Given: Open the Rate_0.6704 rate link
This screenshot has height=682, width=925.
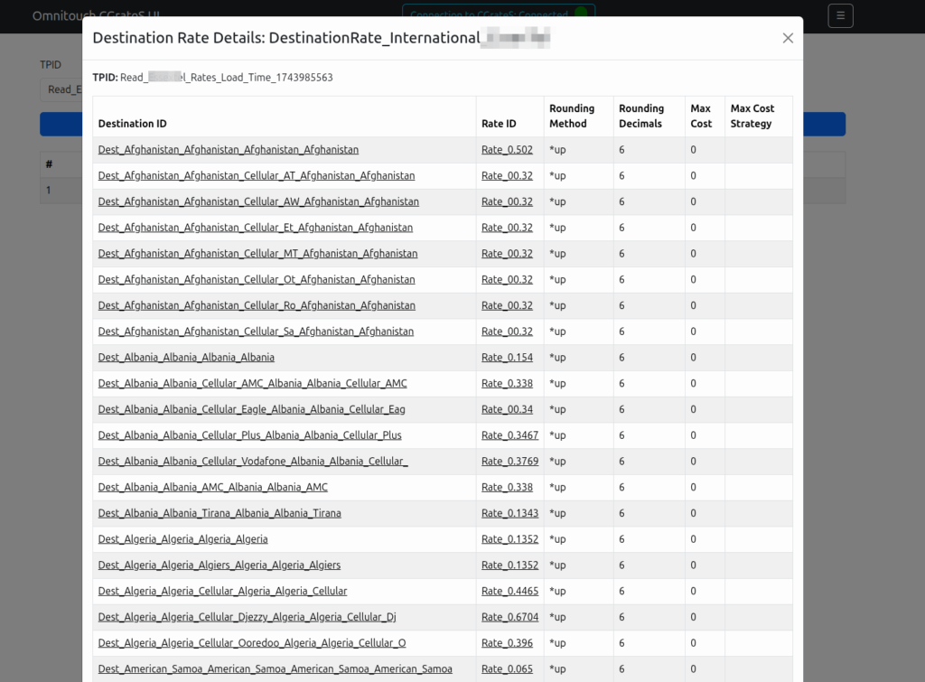Looking at the screenshot, I should [509, 618].
